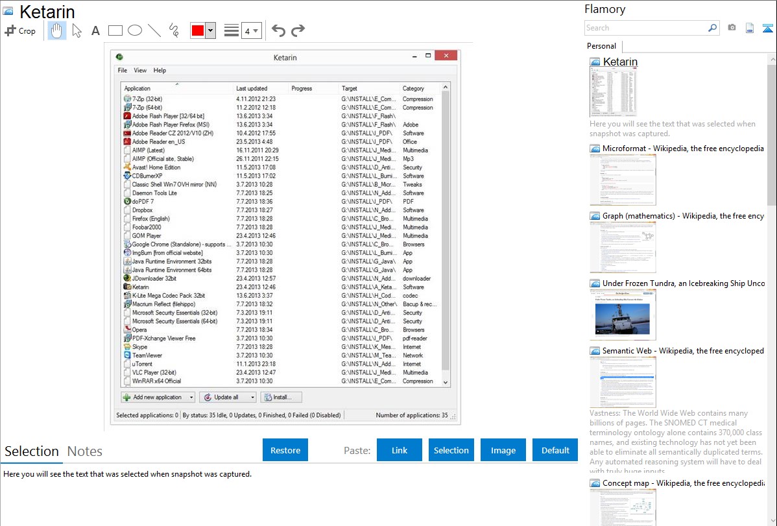Viewport: 777px width, 526px height.
Task: Click the blue collapse panel icon
Action: (x=767, y=28)
